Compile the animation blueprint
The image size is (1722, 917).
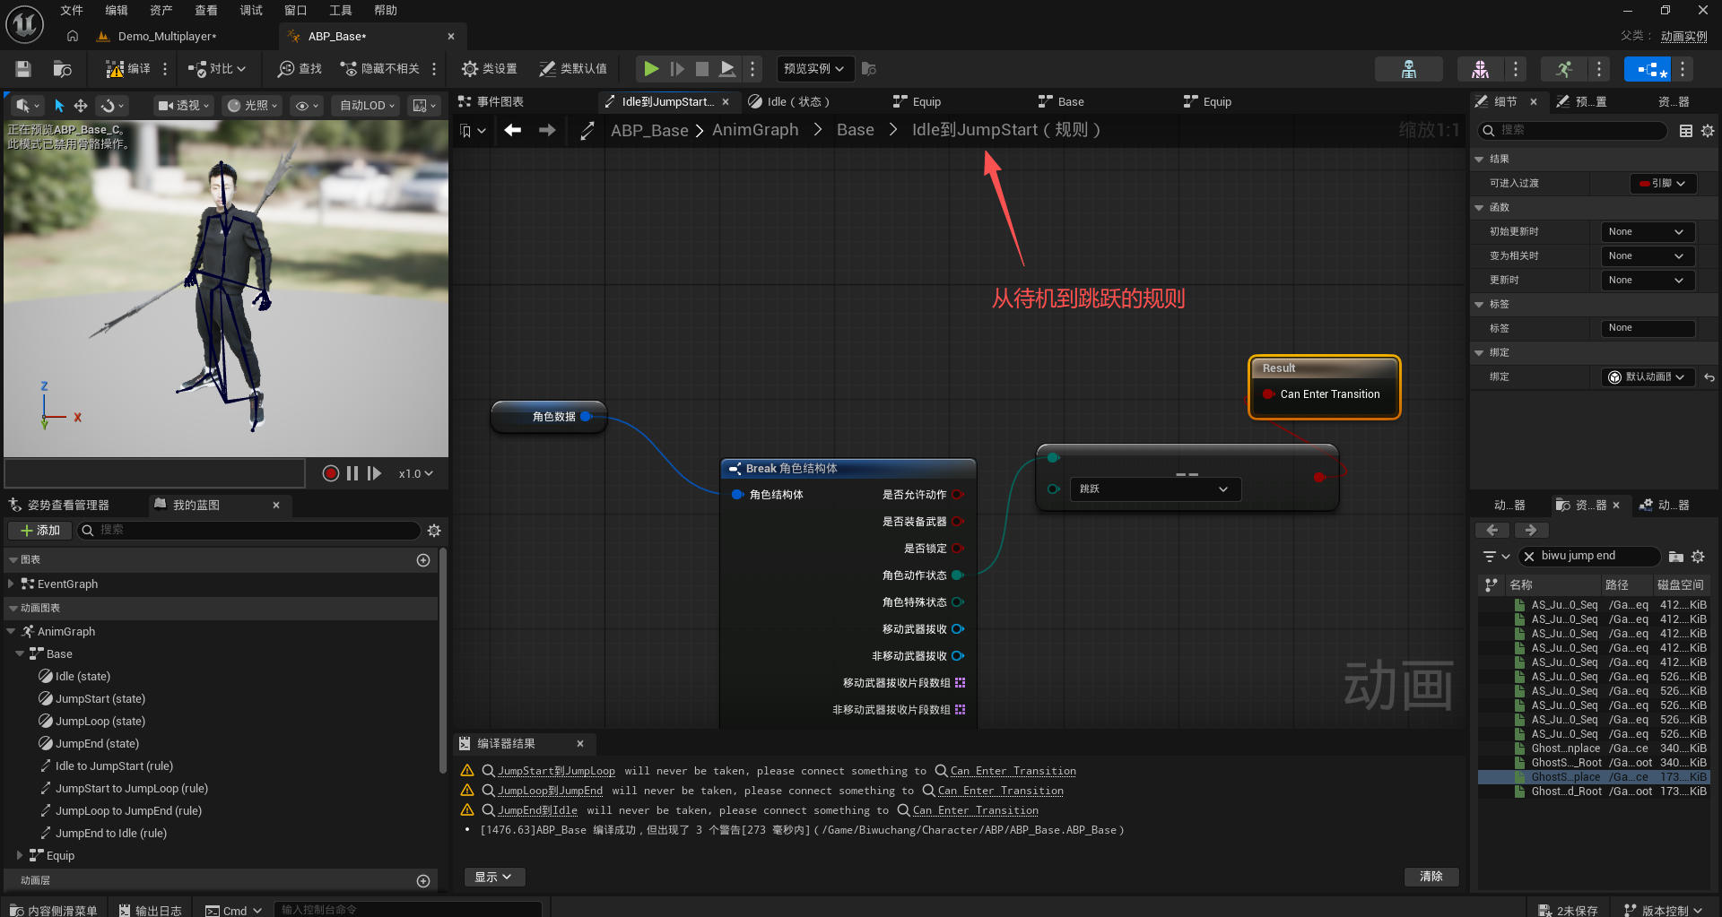127,69
